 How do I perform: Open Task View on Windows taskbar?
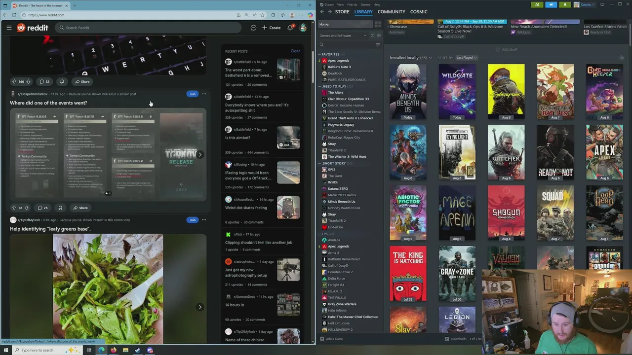pos(89,350)
